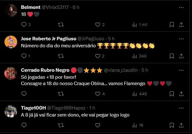Screen dimensions: 192x134
Task: Bookmark Belmont's tweet
Action: [172, 24]
